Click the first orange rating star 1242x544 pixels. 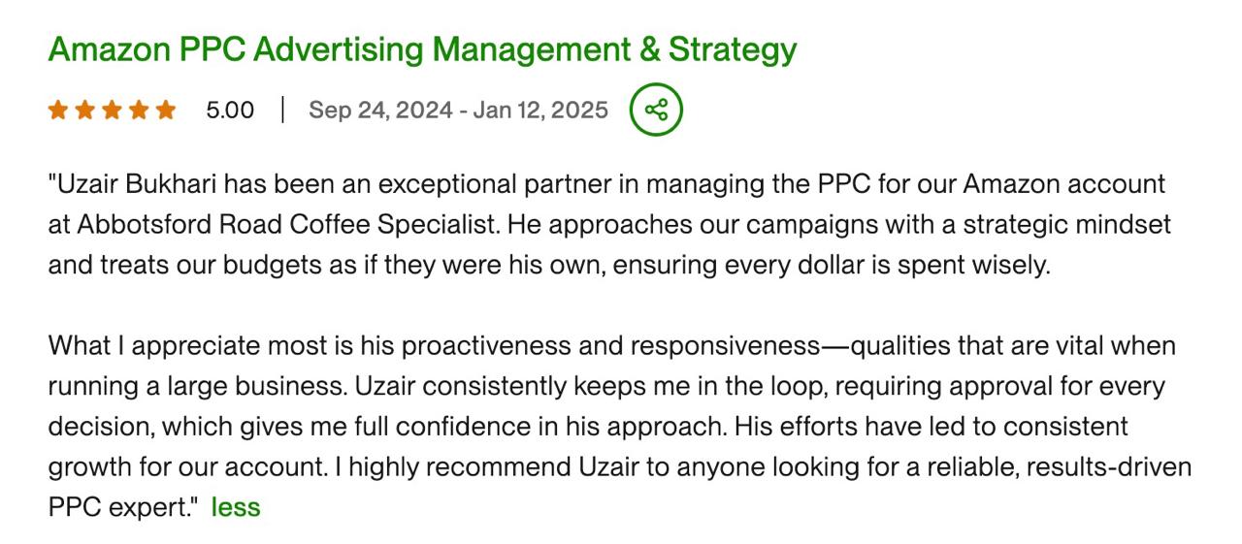tap(58, 110)
